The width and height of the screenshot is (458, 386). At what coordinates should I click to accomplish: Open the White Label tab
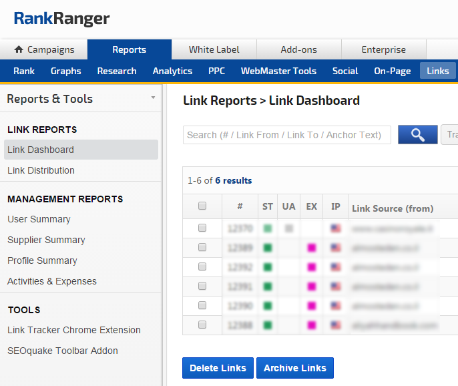tap(214, 49)
